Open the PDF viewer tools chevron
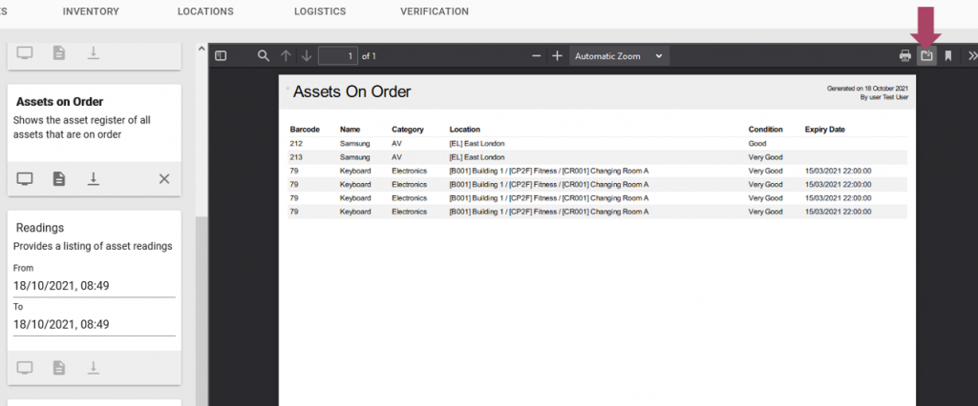 [971, 56]
